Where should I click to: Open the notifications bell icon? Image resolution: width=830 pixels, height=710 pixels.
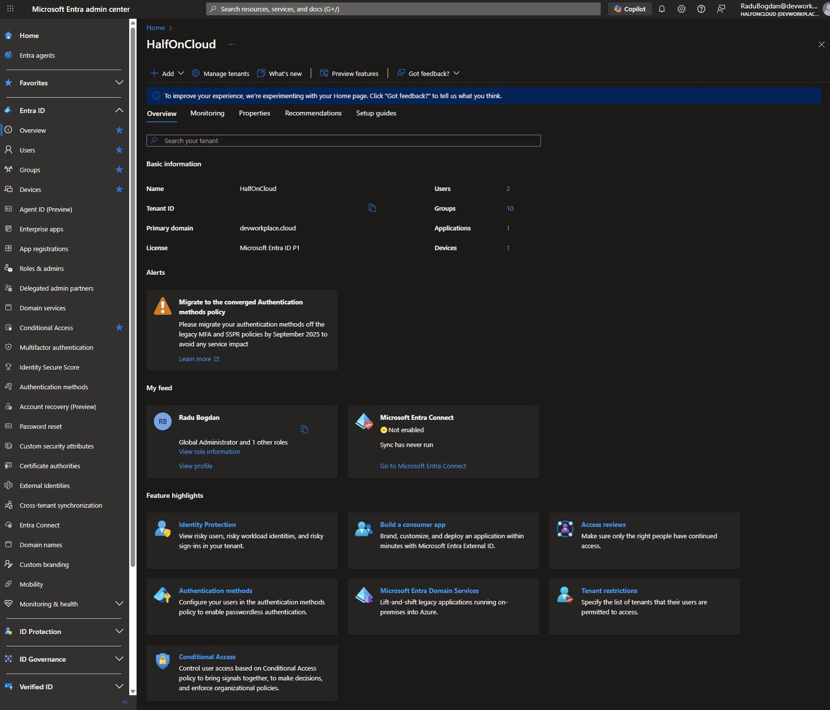tap(661, 9)
